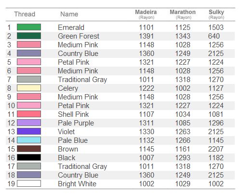Click the Name column header

click(69, 14)
